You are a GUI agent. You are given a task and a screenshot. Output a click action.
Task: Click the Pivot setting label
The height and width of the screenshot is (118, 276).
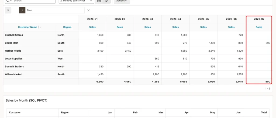tap(30, 10)
